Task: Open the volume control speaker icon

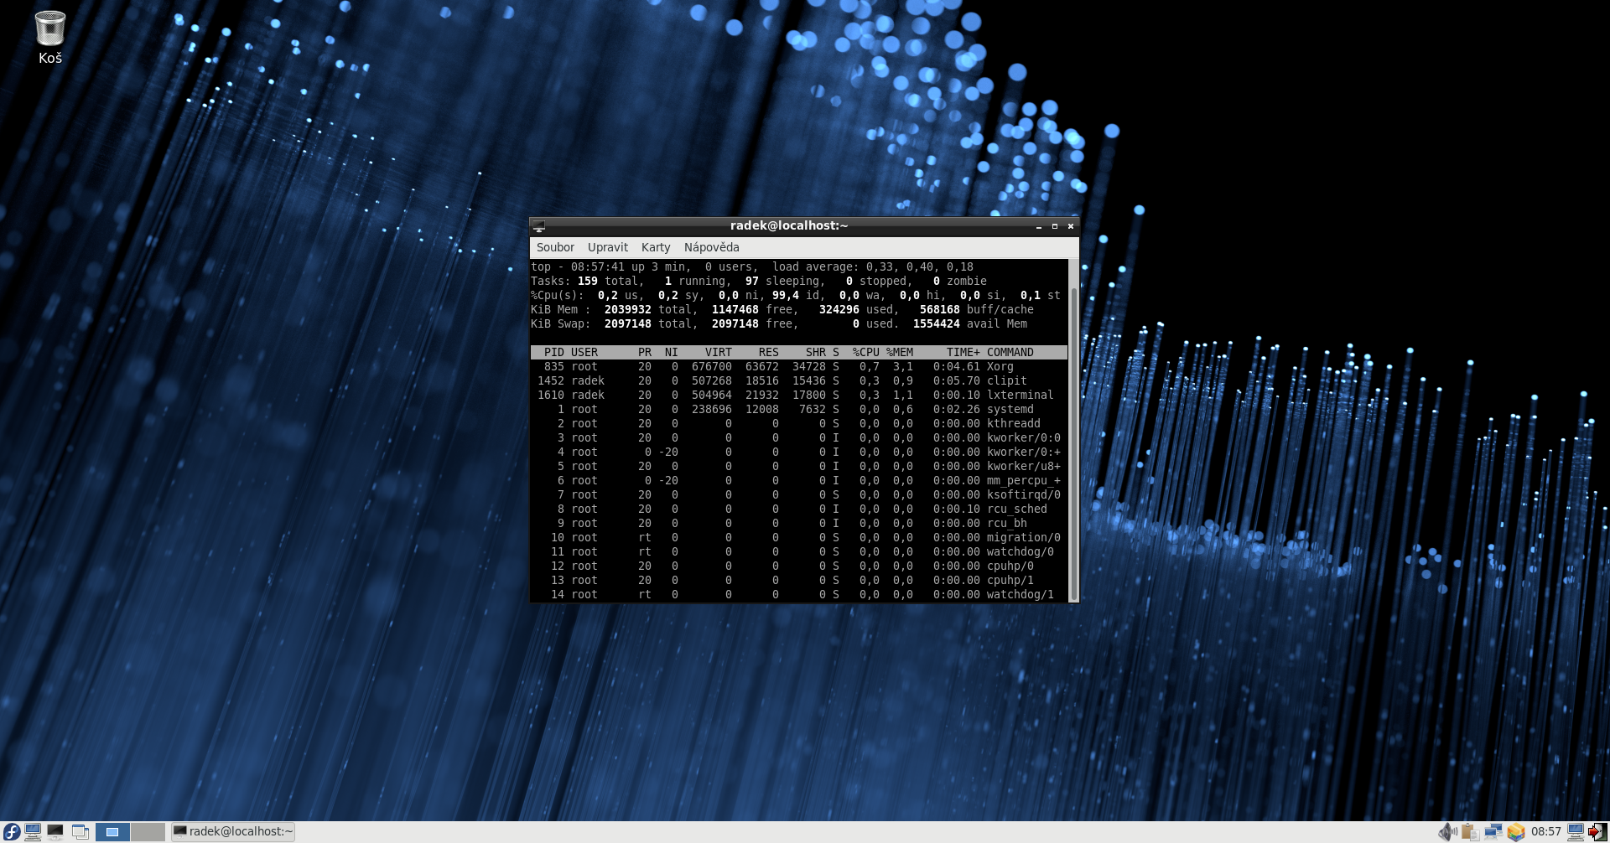Action: pyautogui.click(x=1446, y=831)
